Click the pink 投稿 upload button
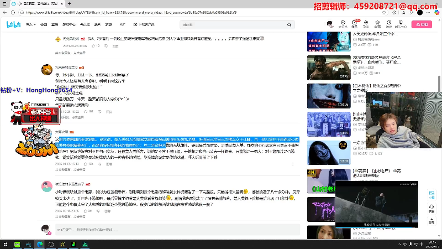This screenshot has width=442, height=249. 422,24
